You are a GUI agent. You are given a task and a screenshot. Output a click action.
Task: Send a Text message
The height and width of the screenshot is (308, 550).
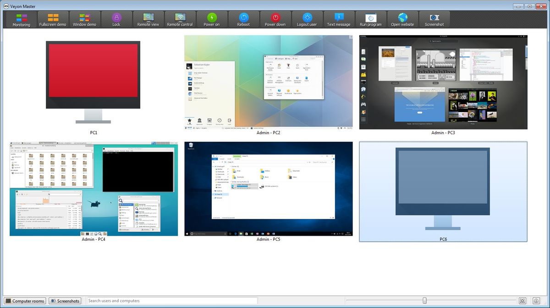tap(339, 19)
